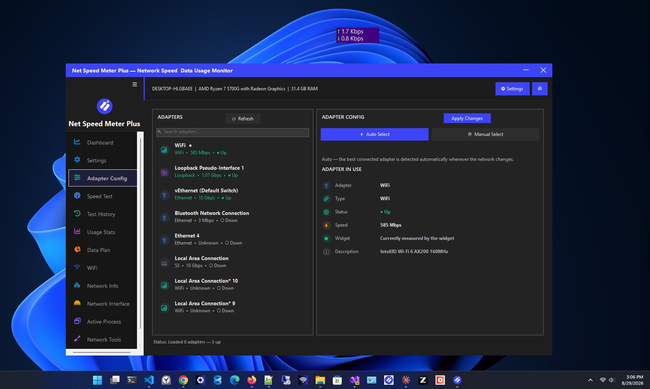The width and height of the screenshot is (650, 389).
Task: Click the lightning Speed row icon
Action: click(x=326, y=225)
